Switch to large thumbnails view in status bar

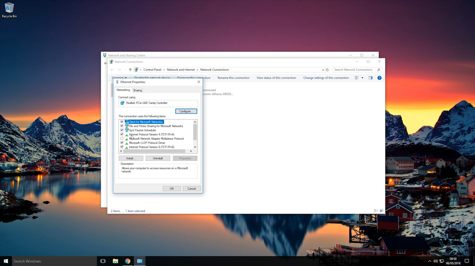pos(381,211)
